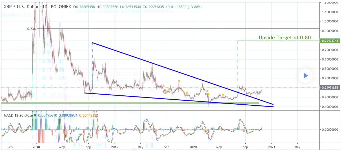The width and height of the screenshot is (342, 151).
Task: Click the close value C0.29951835
Action: pos(154,7)
